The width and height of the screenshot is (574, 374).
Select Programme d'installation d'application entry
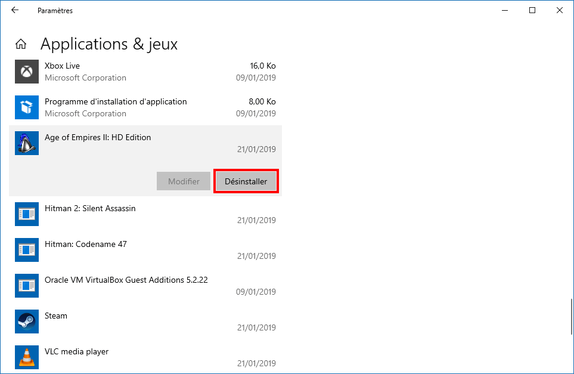point(116,102)
